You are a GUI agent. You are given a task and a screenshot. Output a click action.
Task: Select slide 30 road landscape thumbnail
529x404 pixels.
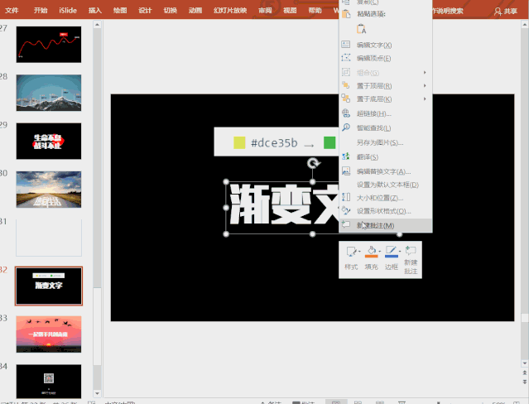coord(49,190)
